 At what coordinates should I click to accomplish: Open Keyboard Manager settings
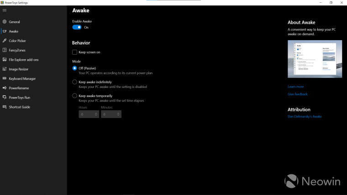33,79
